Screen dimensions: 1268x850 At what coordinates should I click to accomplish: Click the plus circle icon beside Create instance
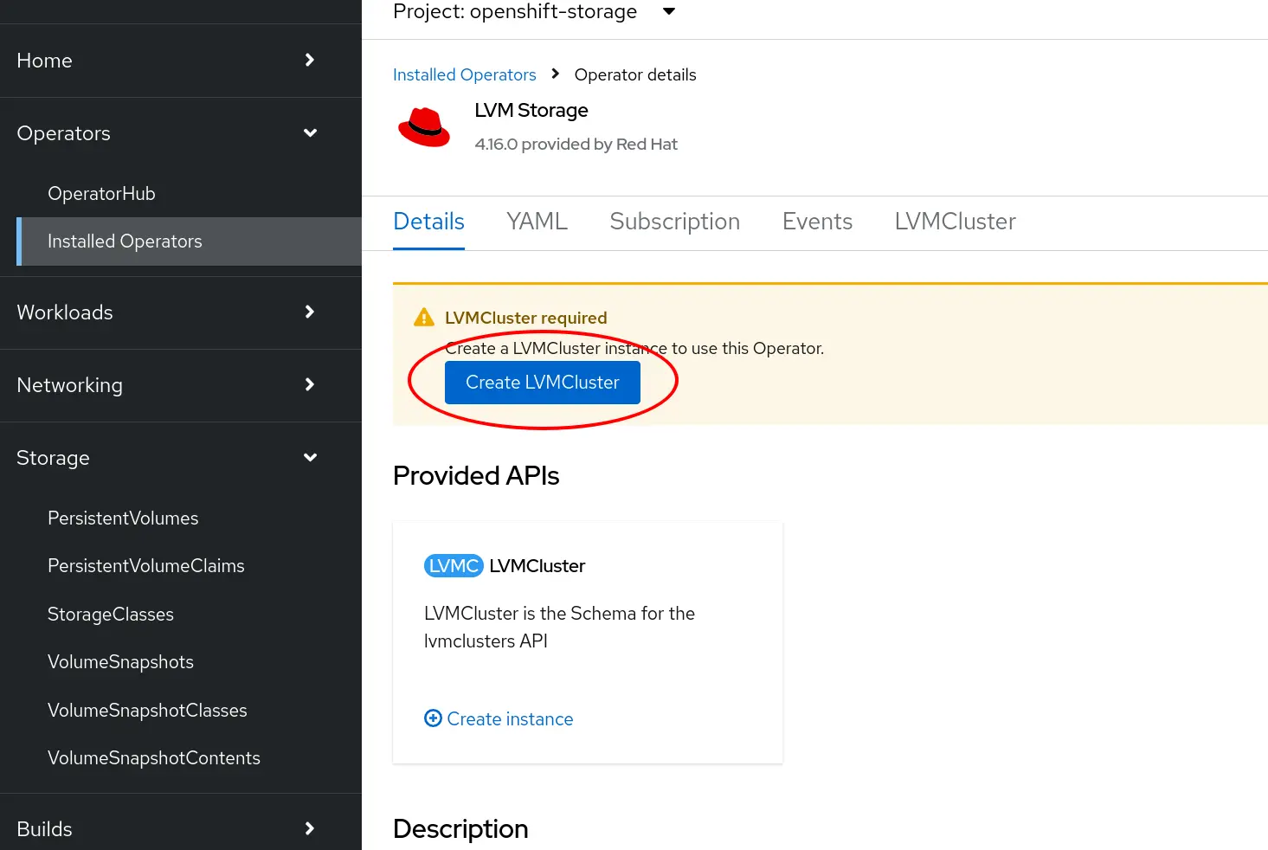433,718
